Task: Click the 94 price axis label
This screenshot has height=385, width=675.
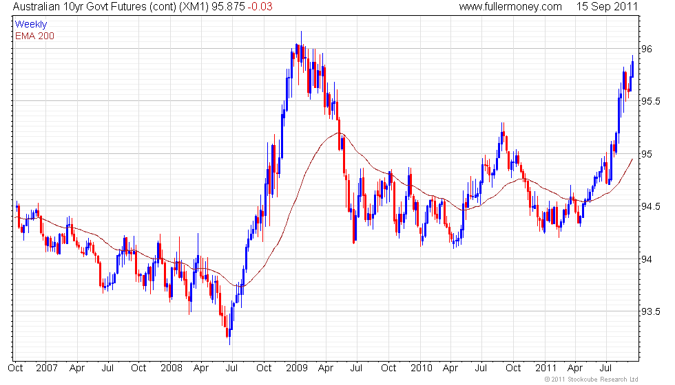Action: click(647, 259)
